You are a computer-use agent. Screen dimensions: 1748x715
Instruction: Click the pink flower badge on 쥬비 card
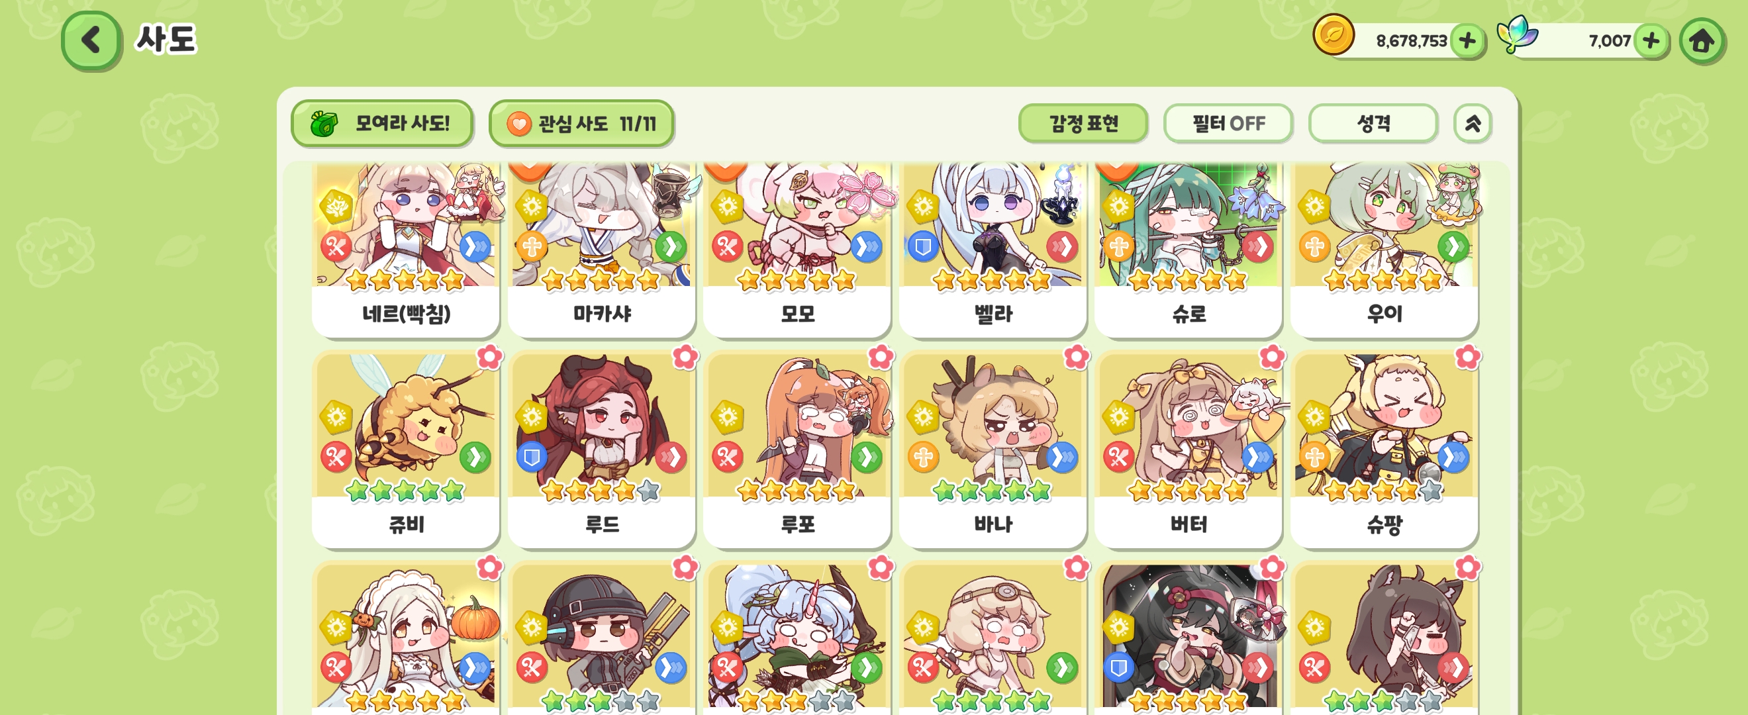point(489,357)
